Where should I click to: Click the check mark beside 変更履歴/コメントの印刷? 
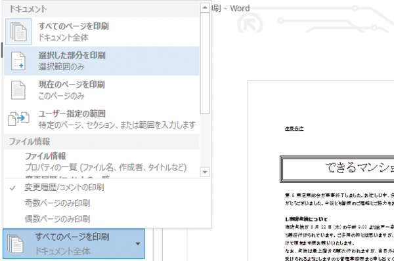[x=12, y=188]
